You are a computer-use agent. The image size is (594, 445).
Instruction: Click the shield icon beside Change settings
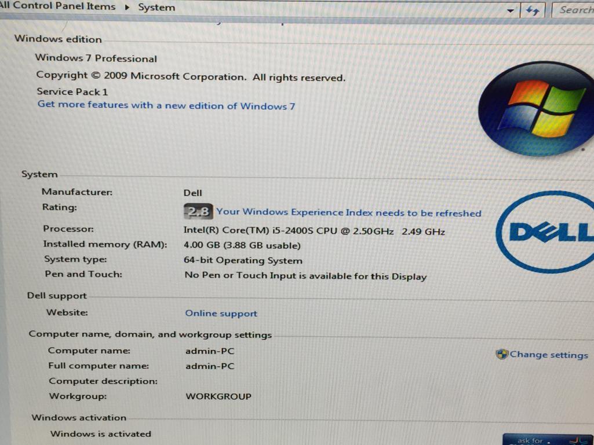click(501, 354)
